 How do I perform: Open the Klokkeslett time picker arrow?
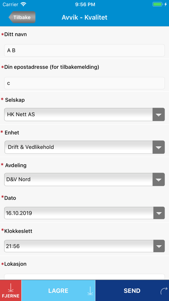(x=159, y=246)
